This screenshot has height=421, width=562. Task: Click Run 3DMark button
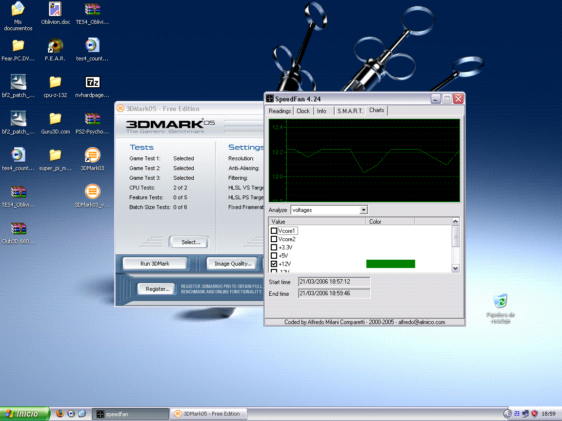click(155, 264)
